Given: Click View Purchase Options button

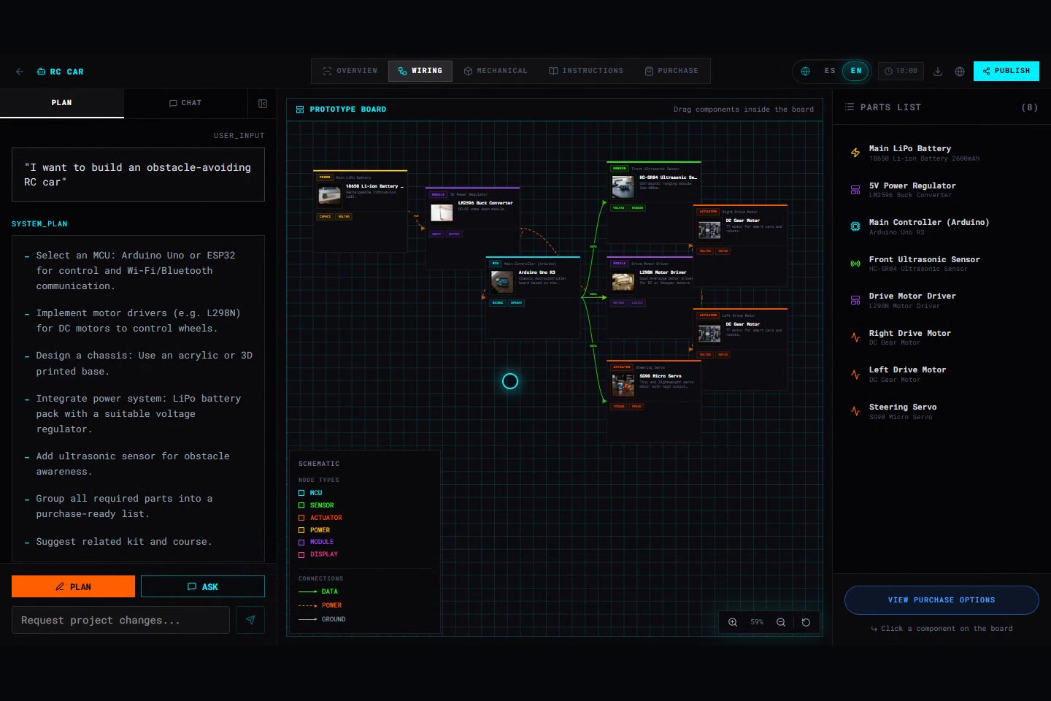Looking at the screenshot, I should (942, 600).
